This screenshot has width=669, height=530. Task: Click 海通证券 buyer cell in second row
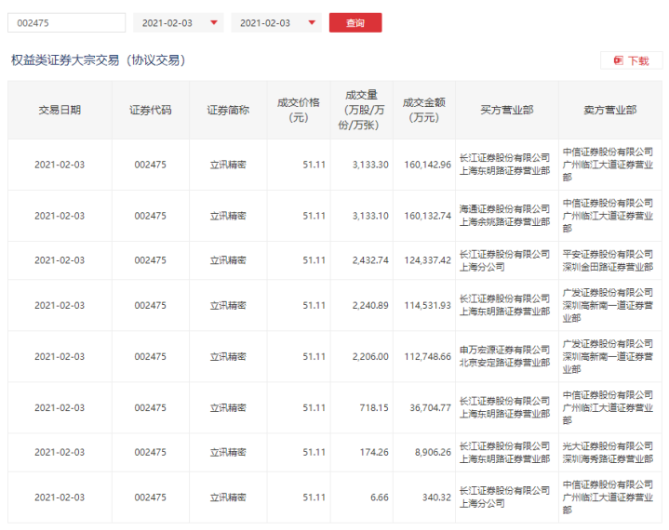[x=505, y=216]
